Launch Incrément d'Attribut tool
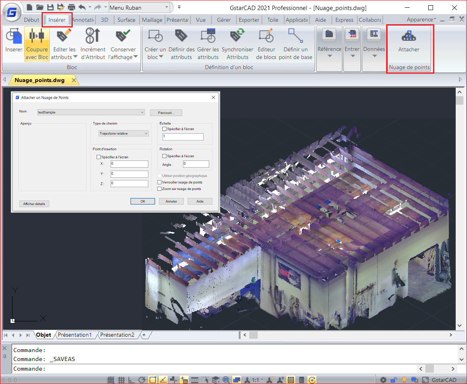467x384 pixels. pos(93,44)
